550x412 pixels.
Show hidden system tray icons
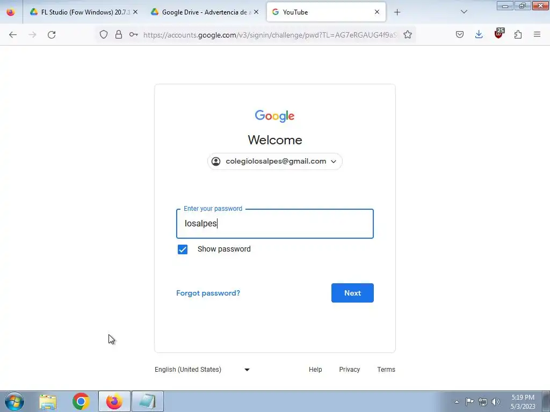[457, 402]
